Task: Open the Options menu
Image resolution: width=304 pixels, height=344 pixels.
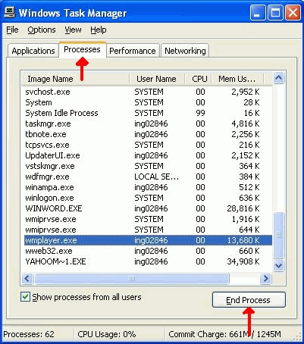Action: [42, 30]
